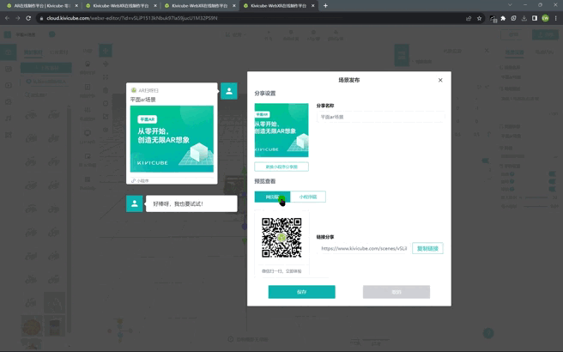Copy the share link with 复制链接
The height and width of the screenshot is (352, 563).
(x=427, y=248)
